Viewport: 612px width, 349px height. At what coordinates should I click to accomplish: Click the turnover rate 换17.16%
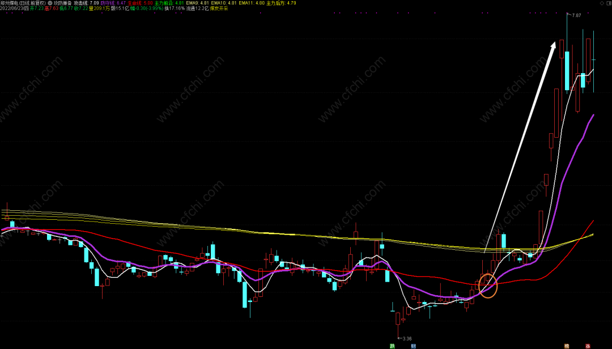coord(175,8)
